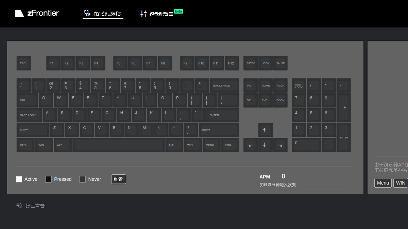Click the down arrow key
The image size is (408, 229).
(265, 145)
